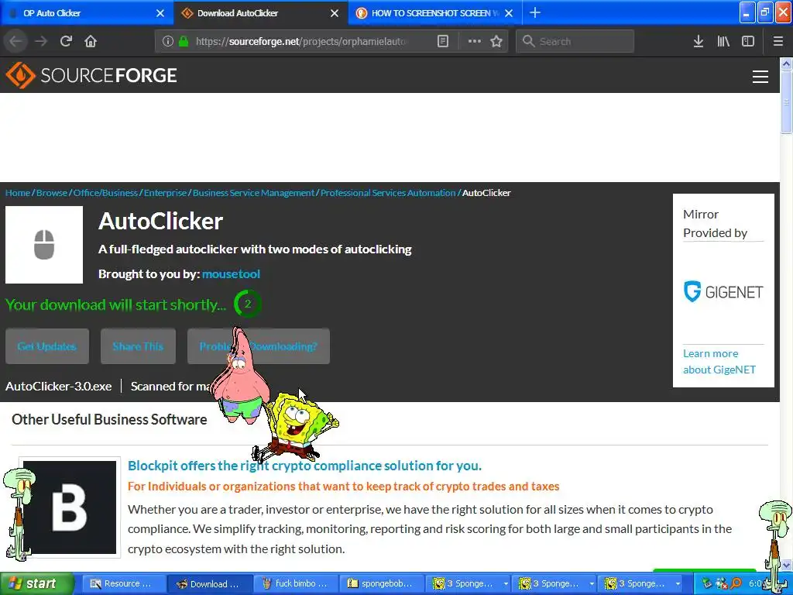793x595 pixels.
Task: Click the Other Useful Business Software heading
Action: [109, 419]
